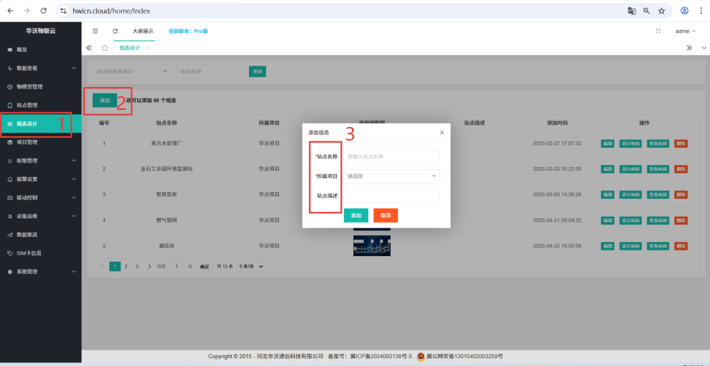Screen dimensions: 710x366
Task: Select the 组态设计 tab
Action: point(130,48)
